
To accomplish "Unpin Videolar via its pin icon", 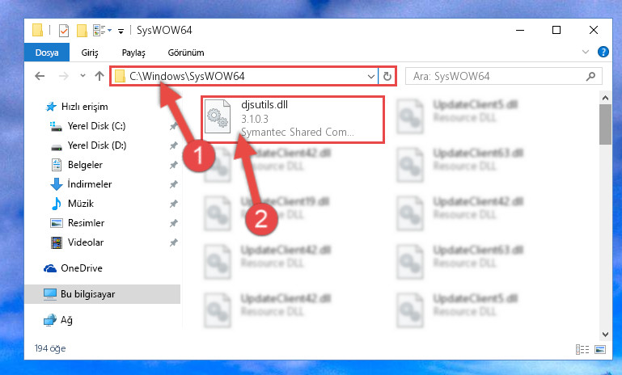I will point(173,242).
